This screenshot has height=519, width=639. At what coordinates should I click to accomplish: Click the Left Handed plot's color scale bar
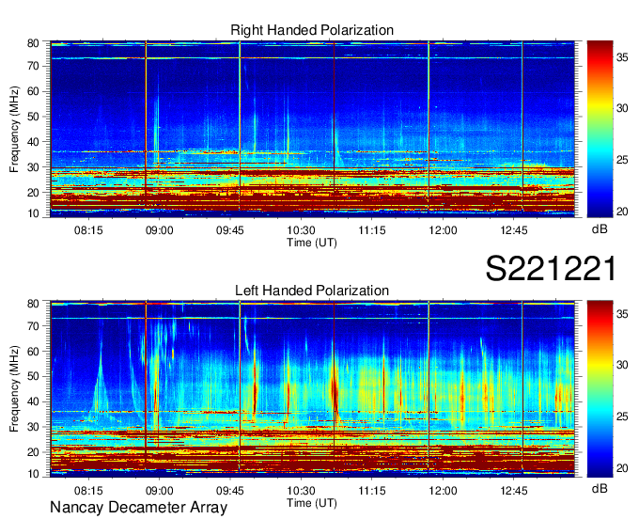click(x=600, y=388)
